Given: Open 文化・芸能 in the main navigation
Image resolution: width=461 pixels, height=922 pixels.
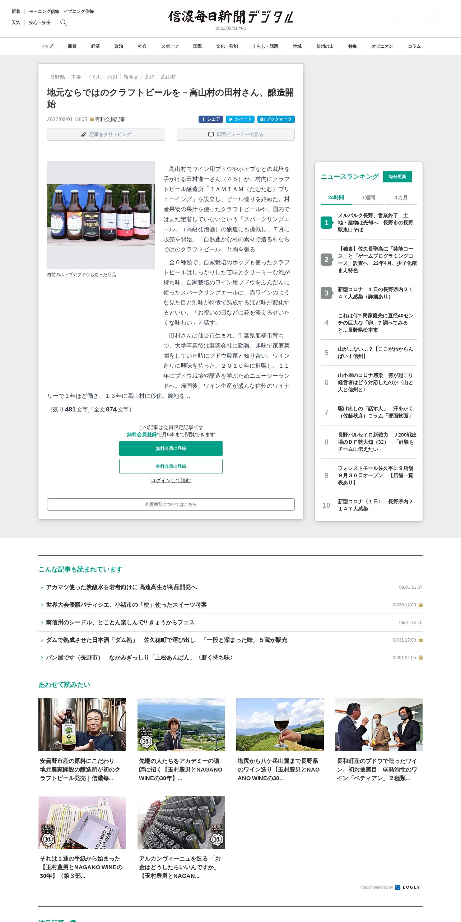Looking at the screenshot, I should [x=227, y=46].
